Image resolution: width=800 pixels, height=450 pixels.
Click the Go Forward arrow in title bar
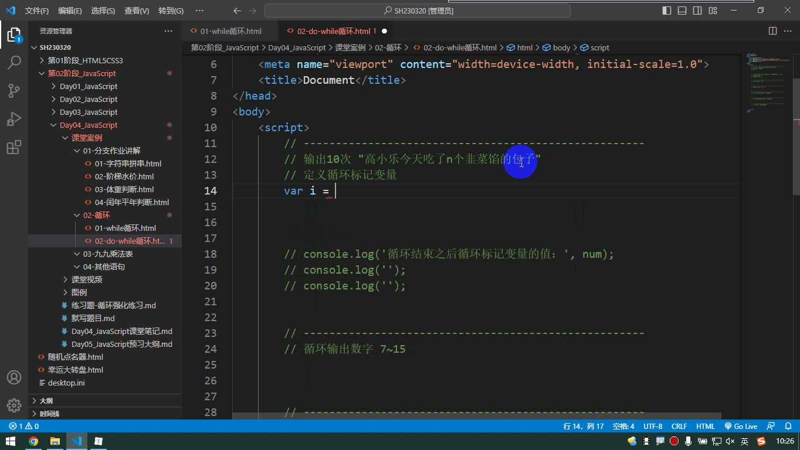pos(252,11)
